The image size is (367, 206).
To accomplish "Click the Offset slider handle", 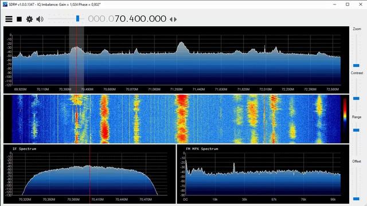I will coord(356,199).
